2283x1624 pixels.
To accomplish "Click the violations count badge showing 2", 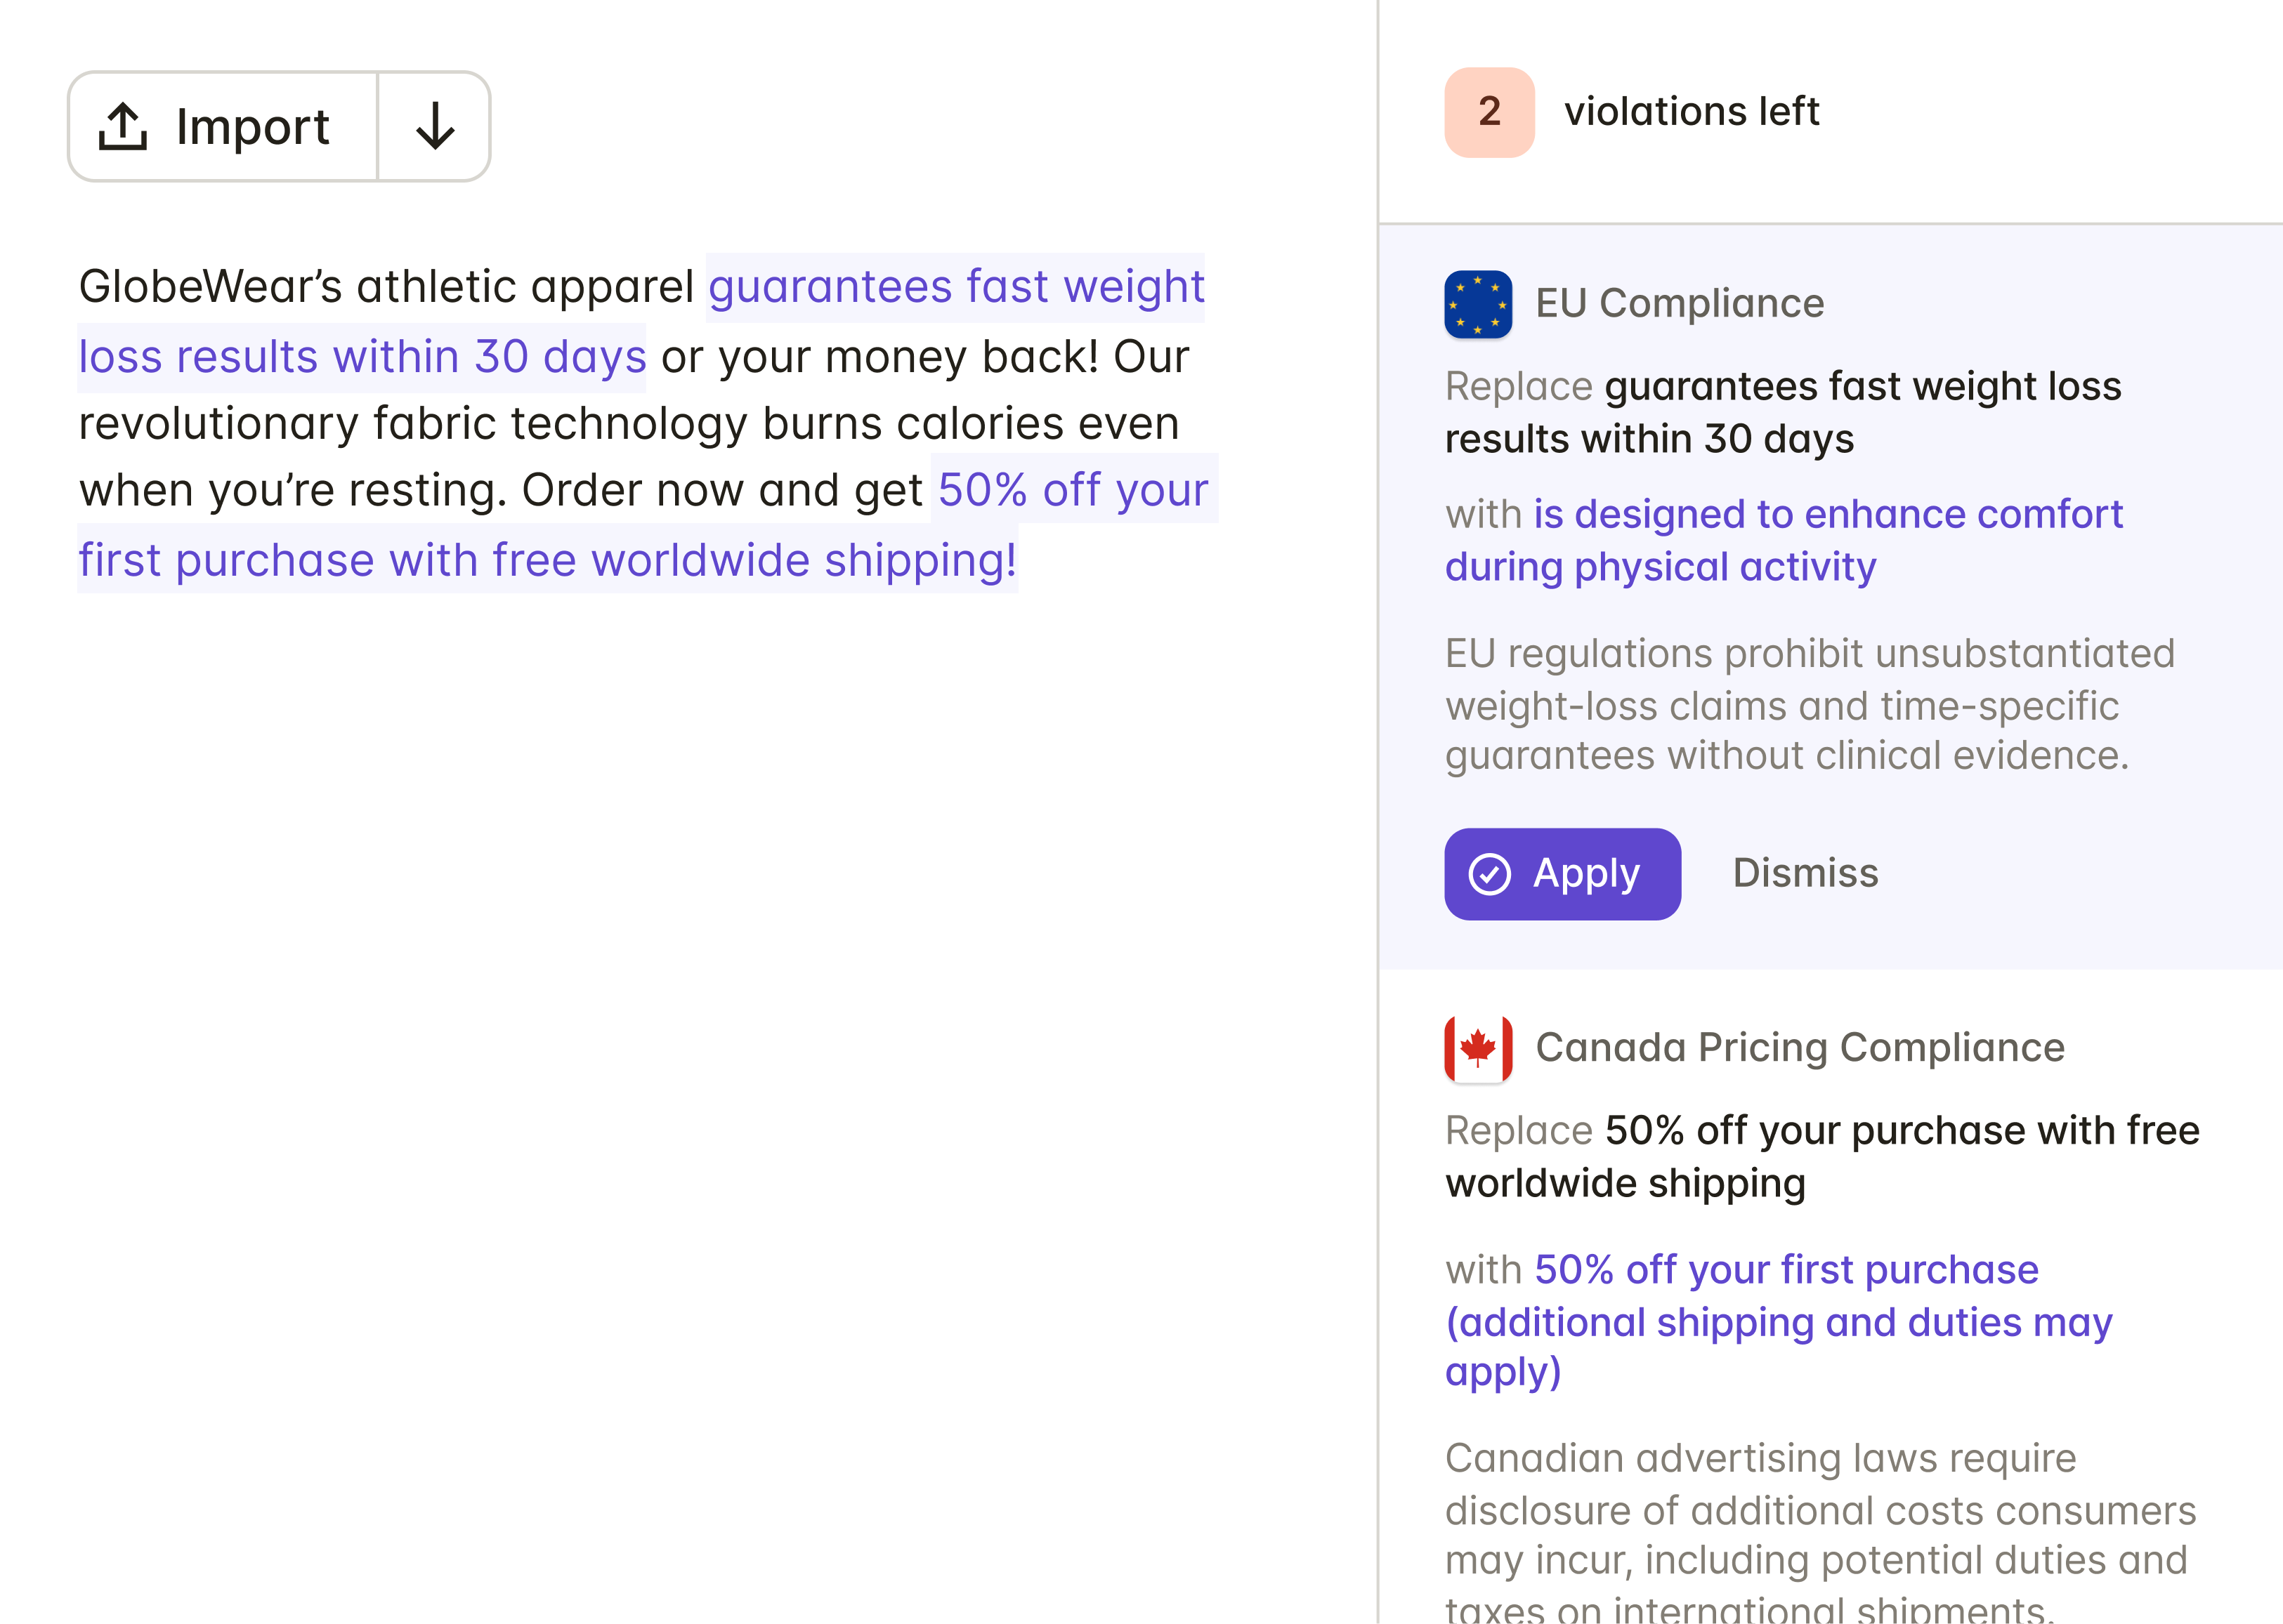I will click(x=1489, y=112).
